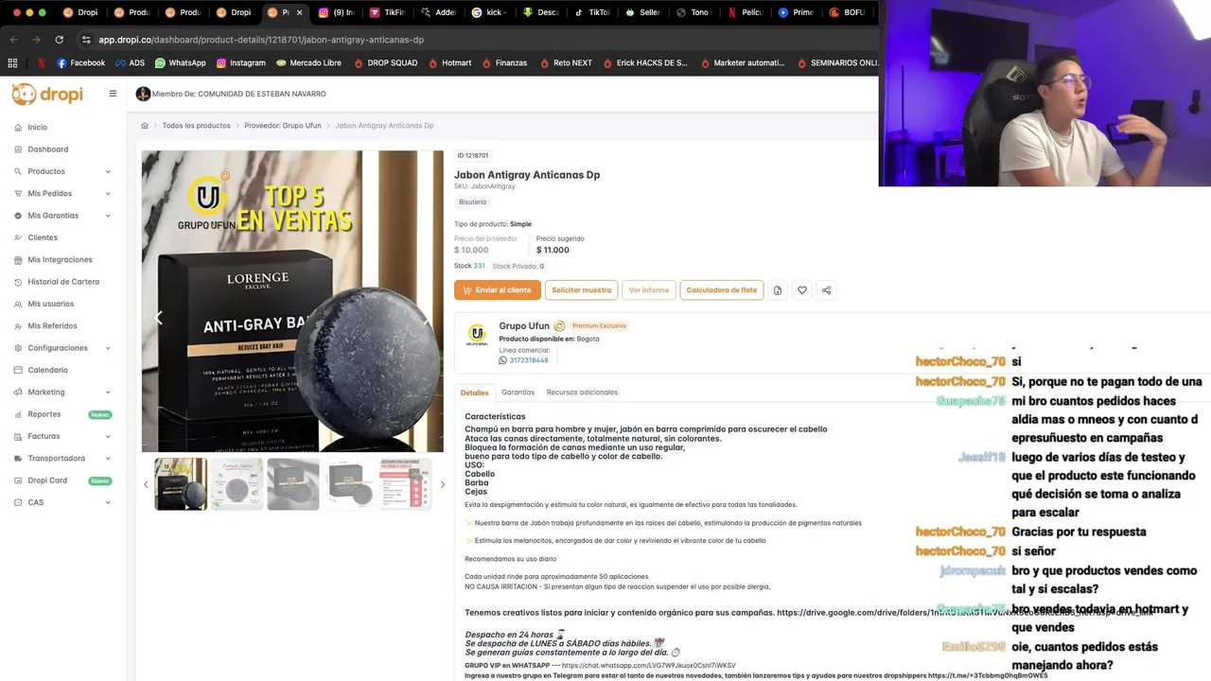Viewport: 1211px width, 681px height.
Task: Open the Instagram bookmark
Action: pyautogui.click(x=240, y=62)
